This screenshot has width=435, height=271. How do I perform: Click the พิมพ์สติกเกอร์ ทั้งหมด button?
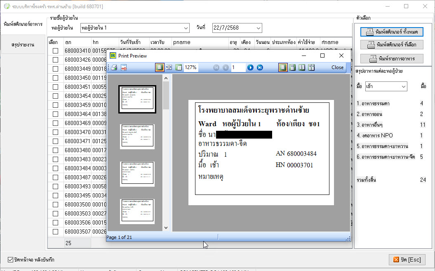392,32
